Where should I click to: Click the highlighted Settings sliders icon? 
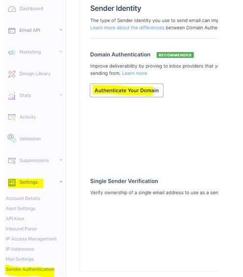[12, 183]
